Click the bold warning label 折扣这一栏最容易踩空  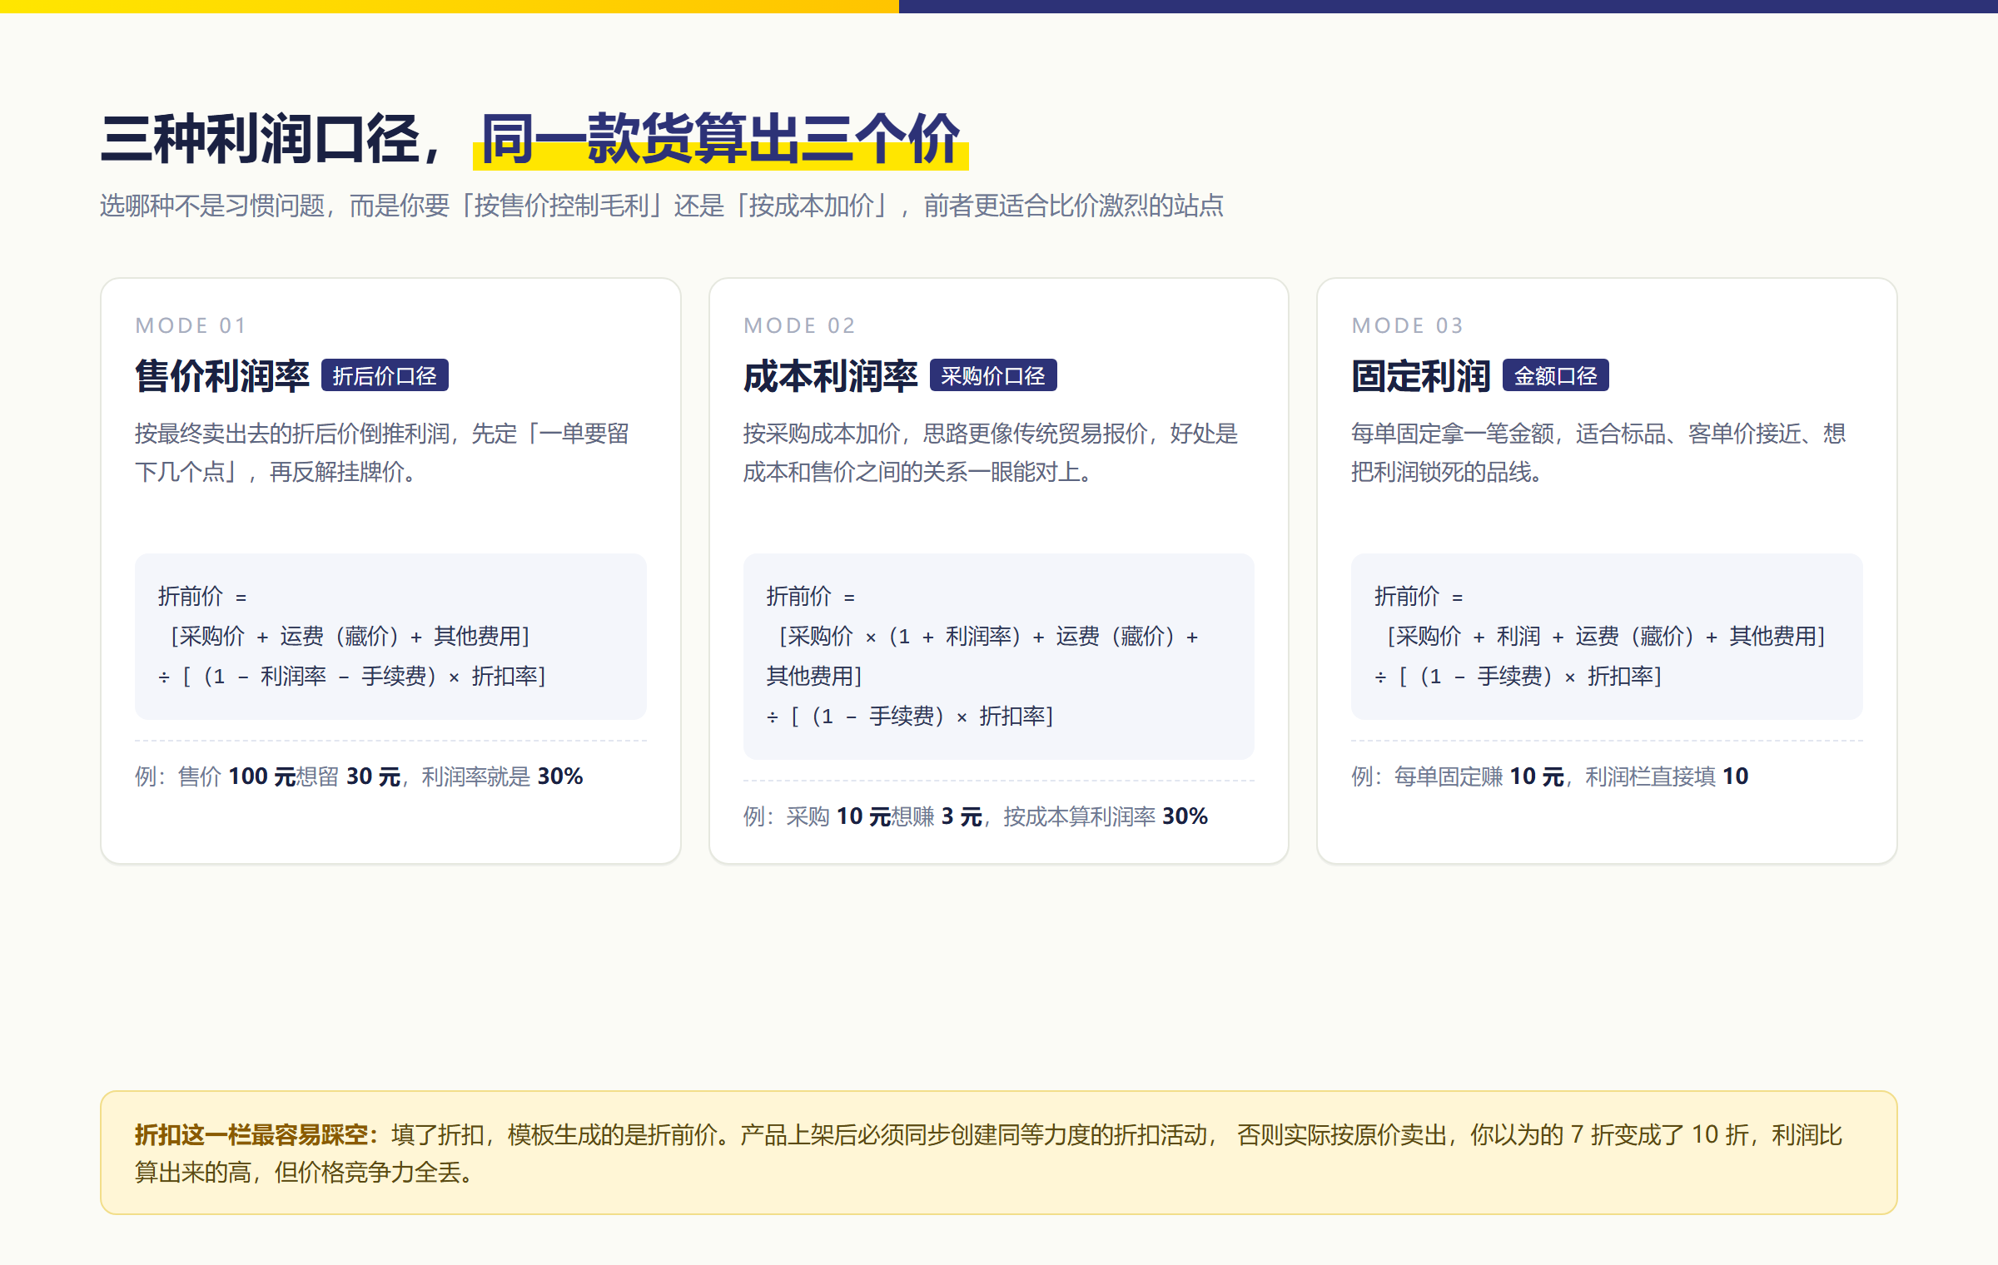coord(257,1134)
